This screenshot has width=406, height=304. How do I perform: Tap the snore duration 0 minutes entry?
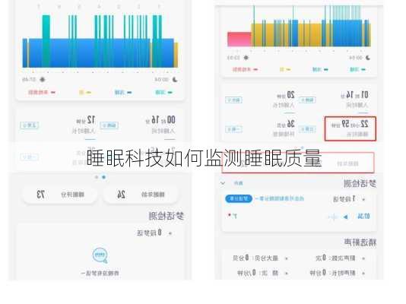(338, 273)
